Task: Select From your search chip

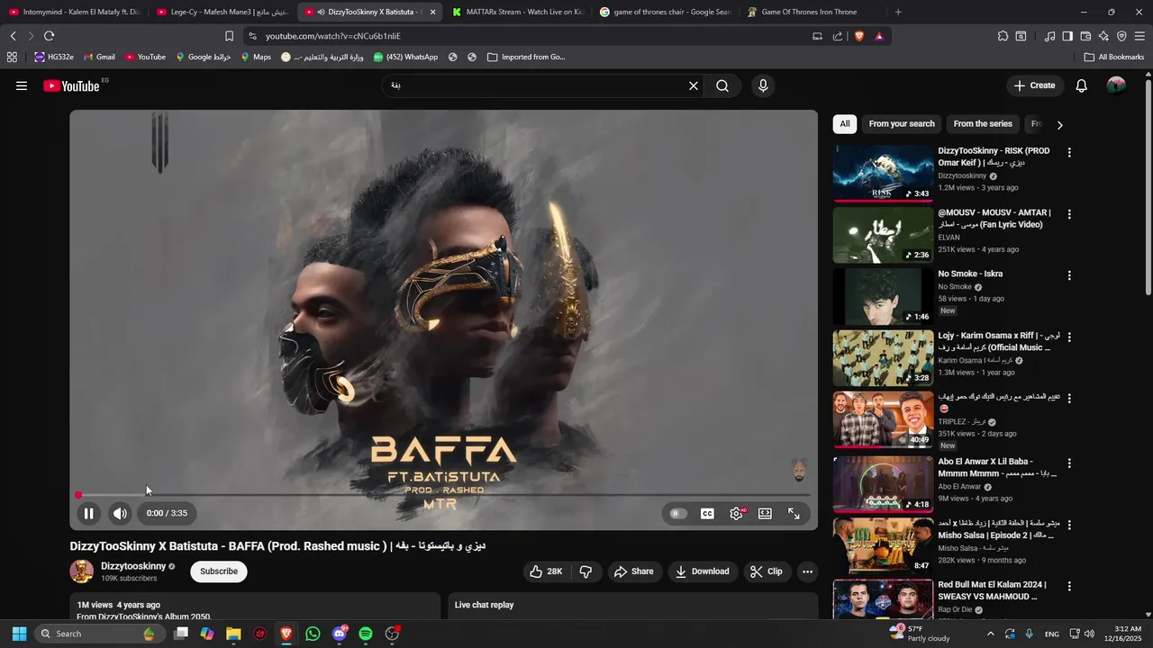Action: 902,124
